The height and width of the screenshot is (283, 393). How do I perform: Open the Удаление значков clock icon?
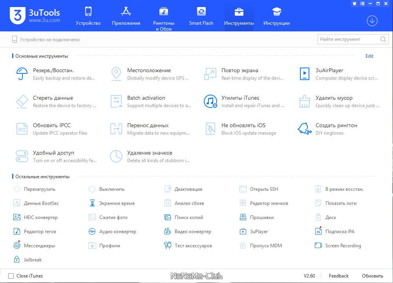click(116, 156)
